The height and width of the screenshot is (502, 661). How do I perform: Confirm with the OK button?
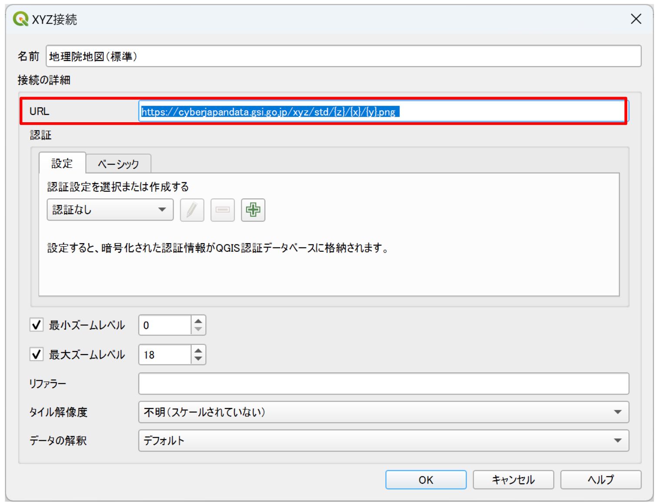(426, 480)
